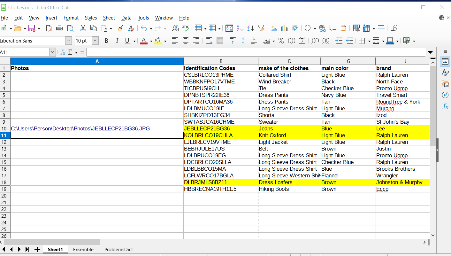Image resolution: width=451 pixels, height=256 pixels.
Task: Toggle Bold formatting
Action: click(x=106, y=41)
